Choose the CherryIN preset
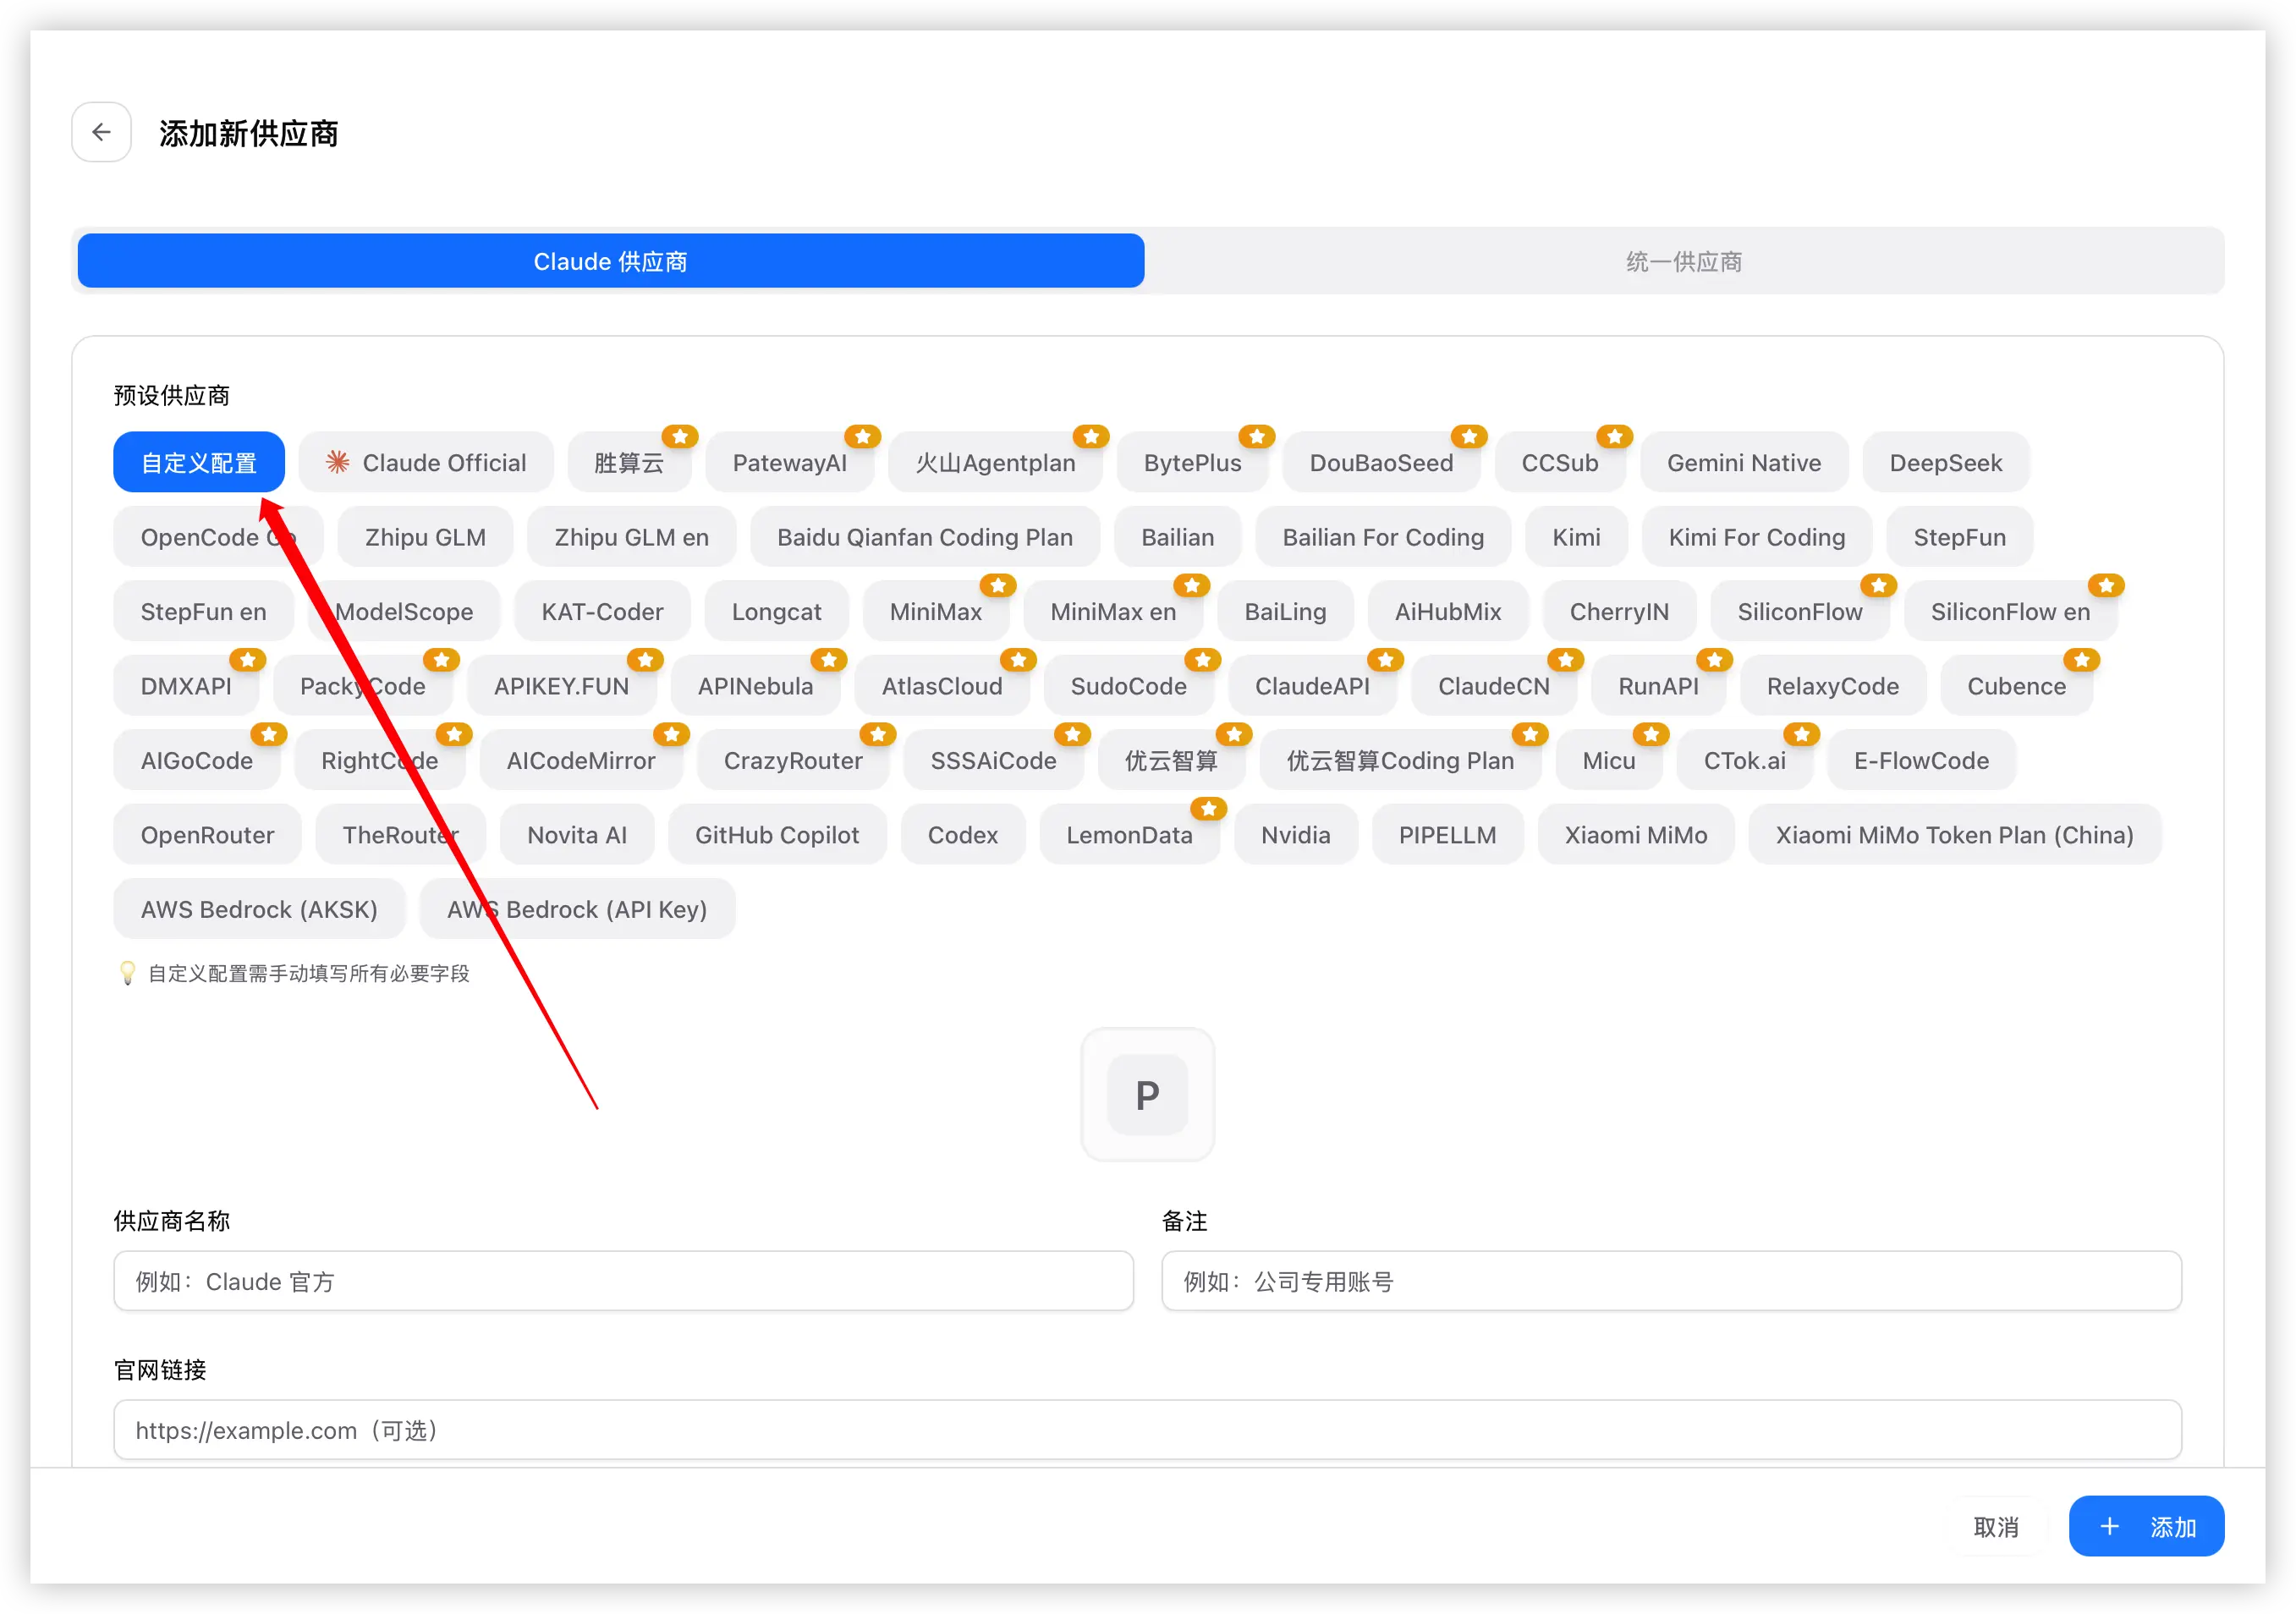The width and height of the screenshot is (2296, 1614). tap(1619, 611)
